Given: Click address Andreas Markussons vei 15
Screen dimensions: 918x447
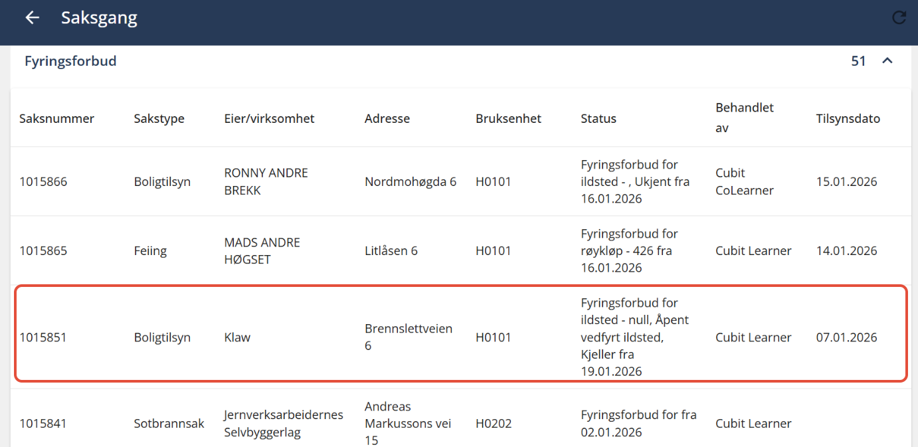Looking at the screenshot, I should (408, 424).
